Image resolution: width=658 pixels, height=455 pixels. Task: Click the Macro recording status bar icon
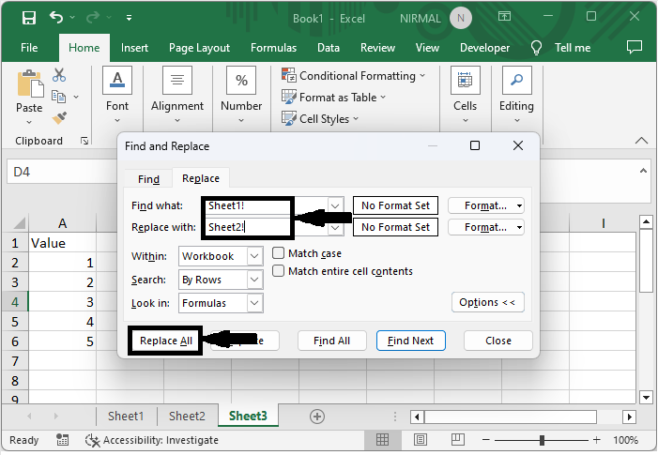click(62, 440)
